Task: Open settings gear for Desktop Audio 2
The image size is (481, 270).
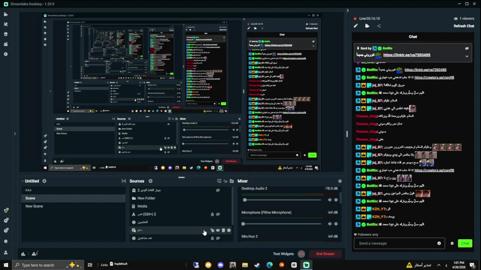Action: [x=336, y=200]
